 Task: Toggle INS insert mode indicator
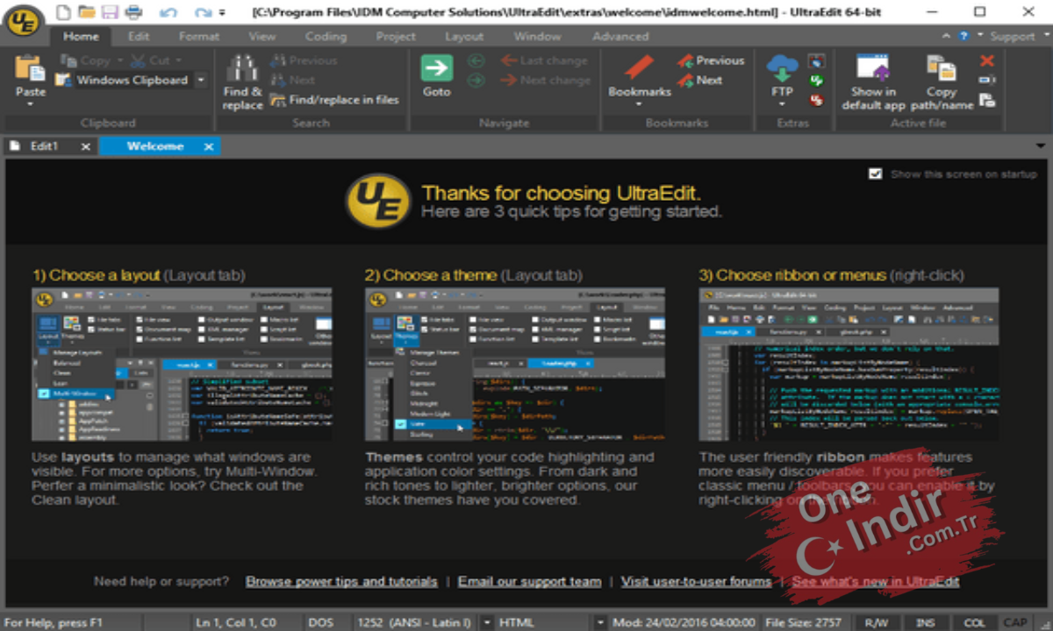(x=926, y=622)
